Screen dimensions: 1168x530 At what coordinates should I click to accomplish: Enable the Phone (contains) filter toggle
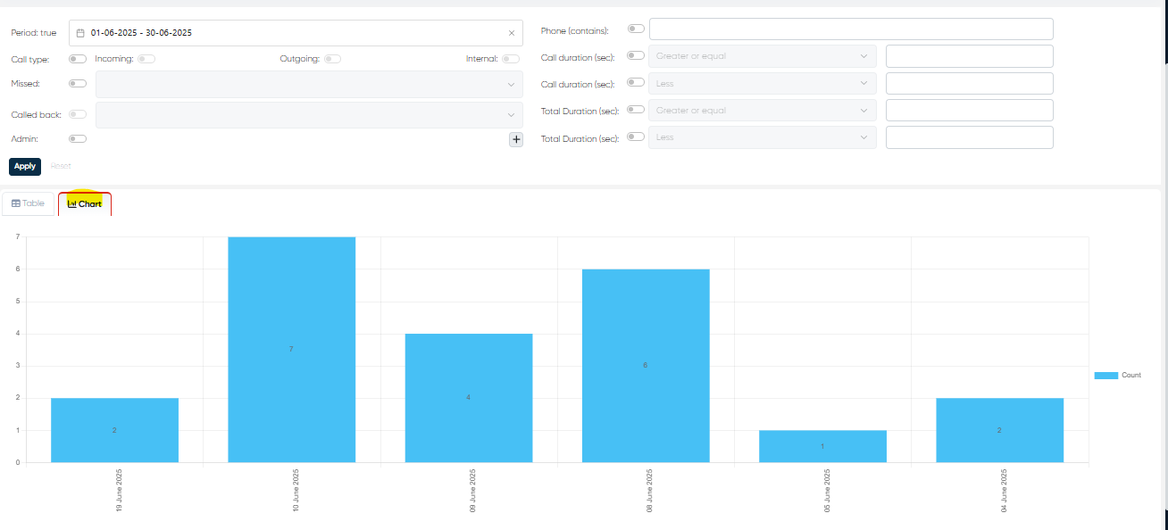(636, 29)
